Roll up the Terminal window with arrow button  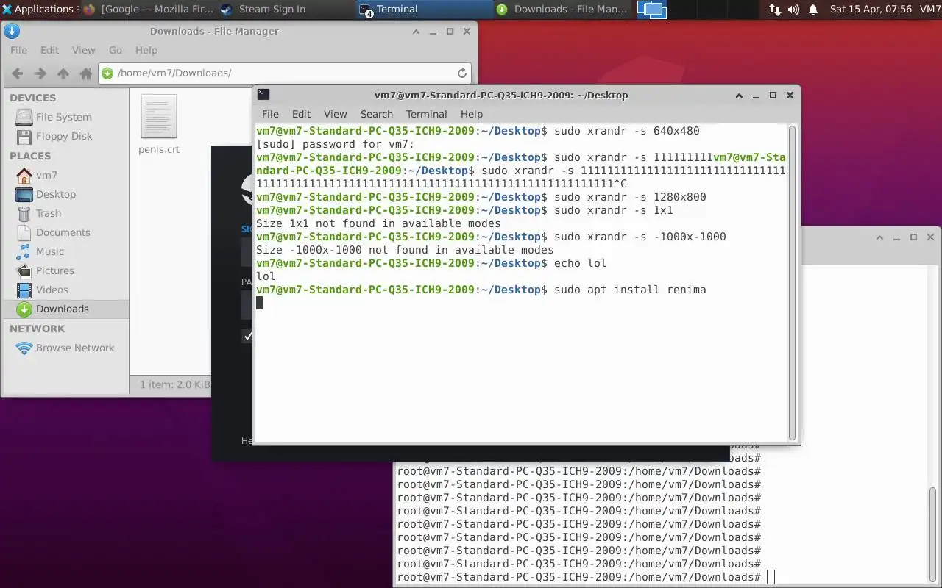[x=740, y=95]
